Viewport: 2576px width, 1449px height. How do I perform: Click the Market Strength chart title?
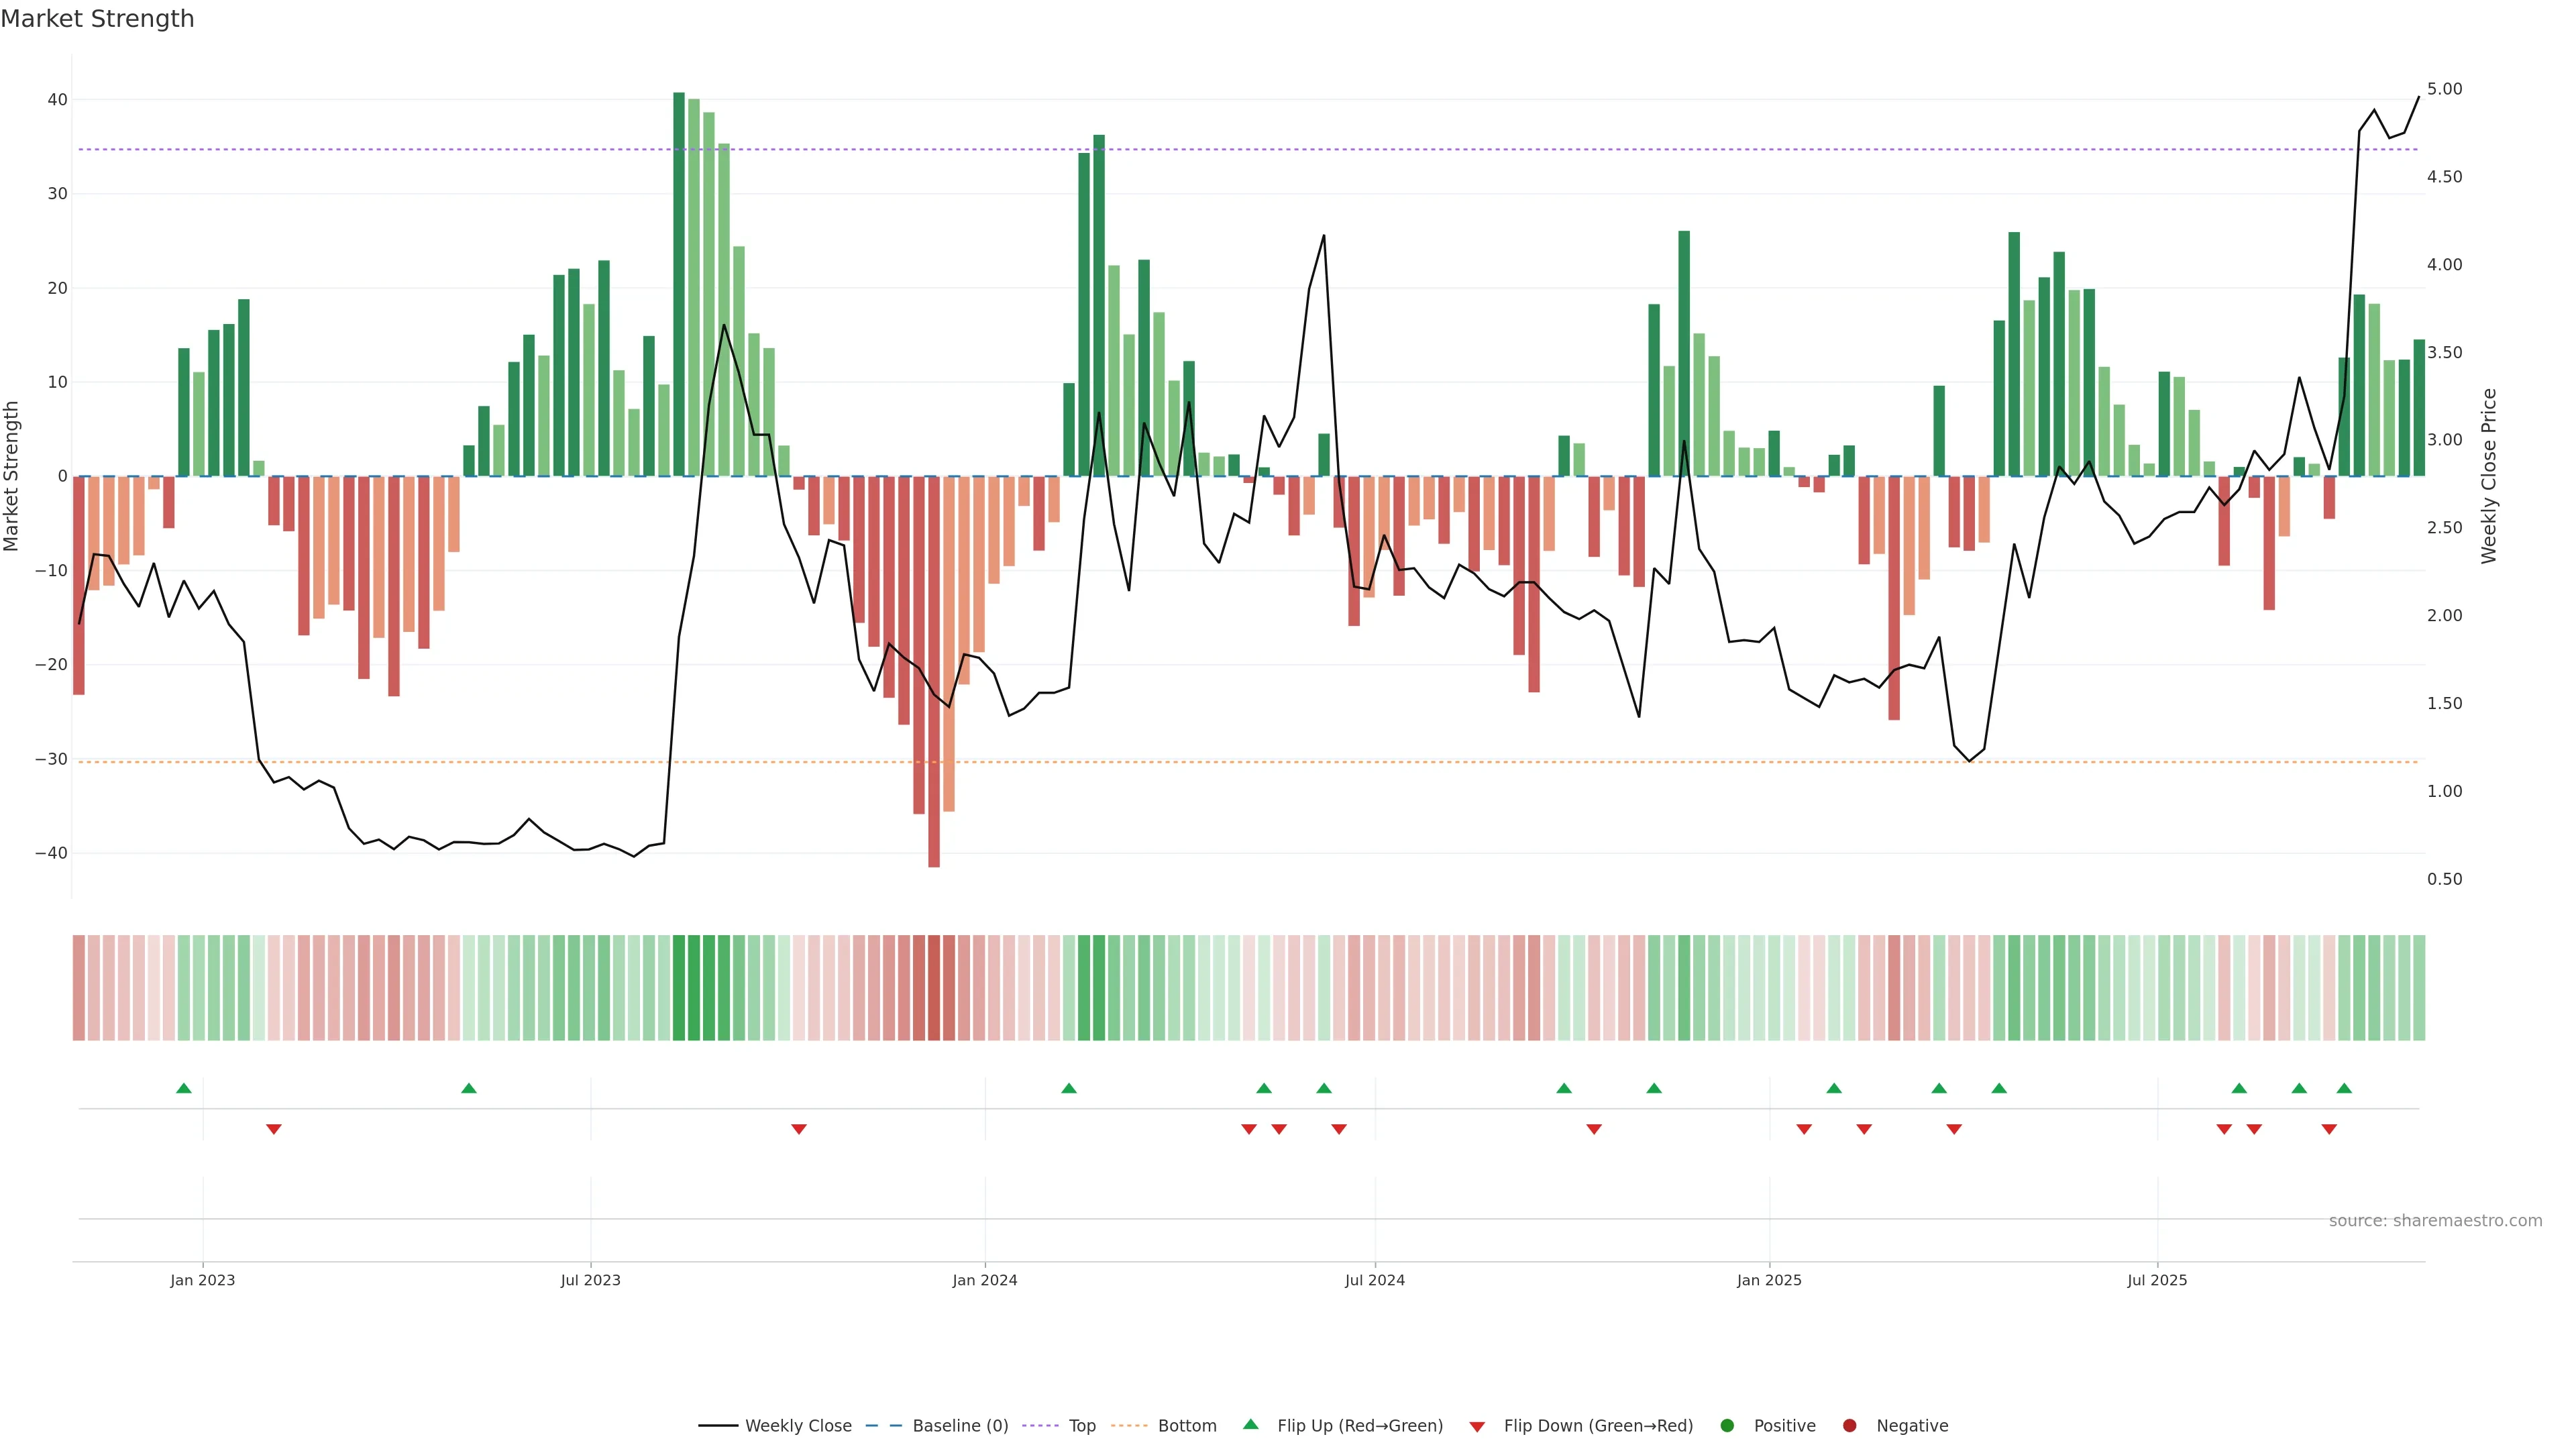[97, 19]
